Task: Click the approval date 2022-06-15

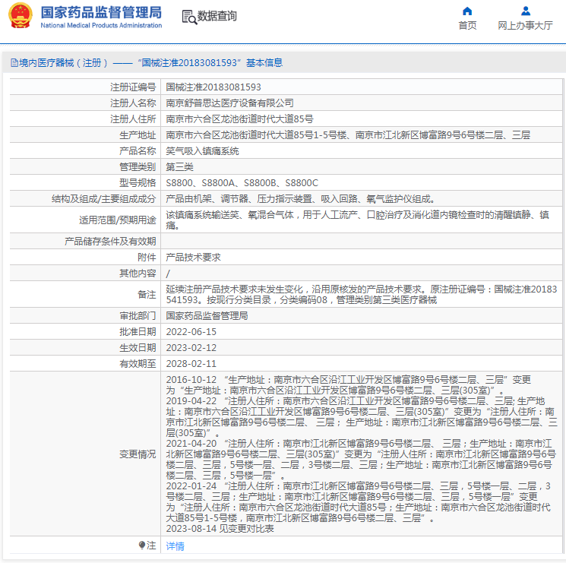Action: [191, 332]
